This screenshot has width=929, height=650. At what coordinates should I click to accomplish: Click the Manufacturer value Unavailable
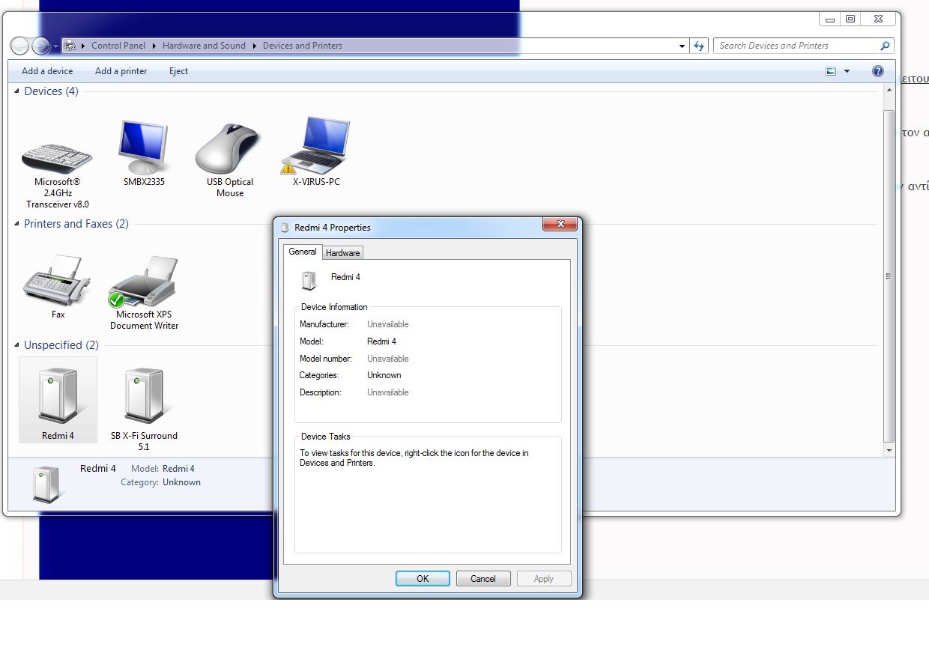(388, 324)
